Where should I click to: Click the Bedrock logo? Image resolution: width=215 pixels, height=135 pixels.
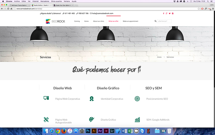[55, 21]
